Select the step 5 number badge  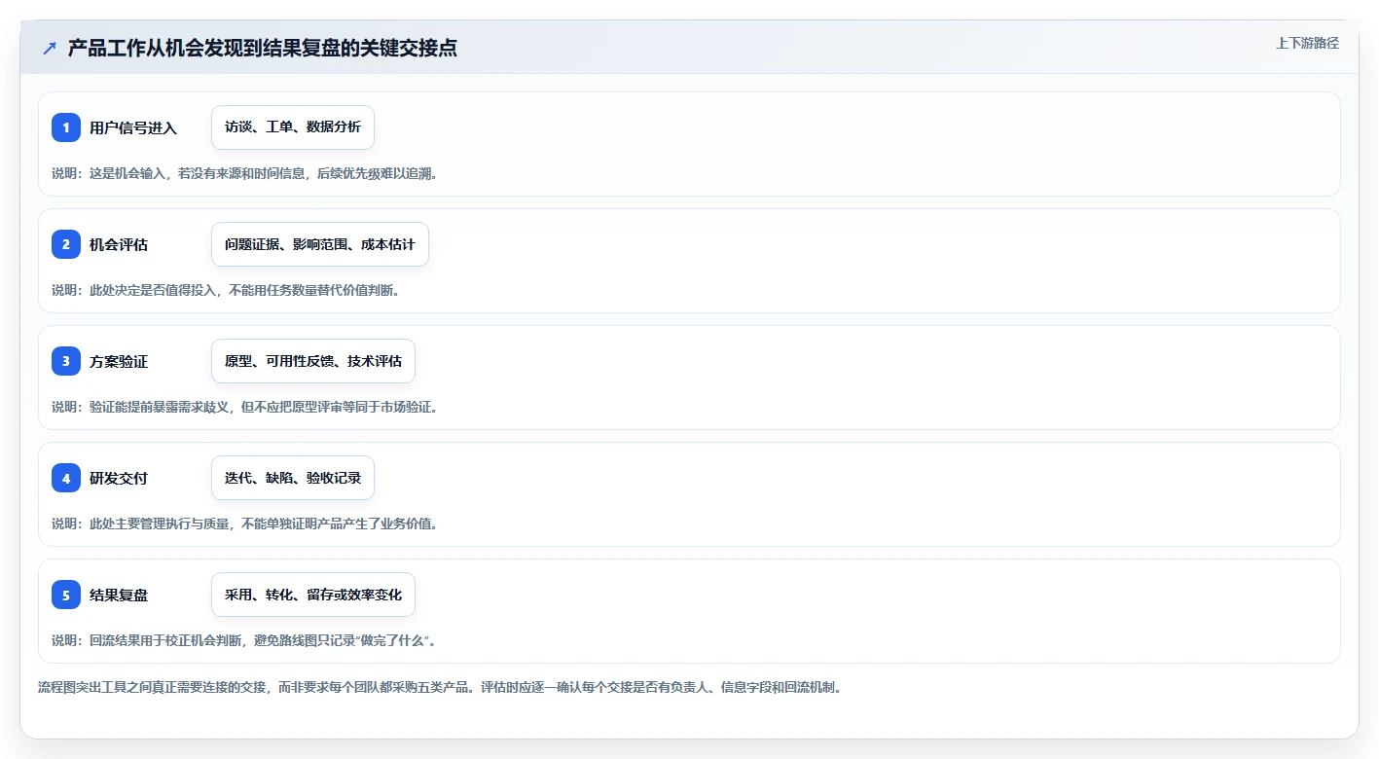tap(66, 595)
